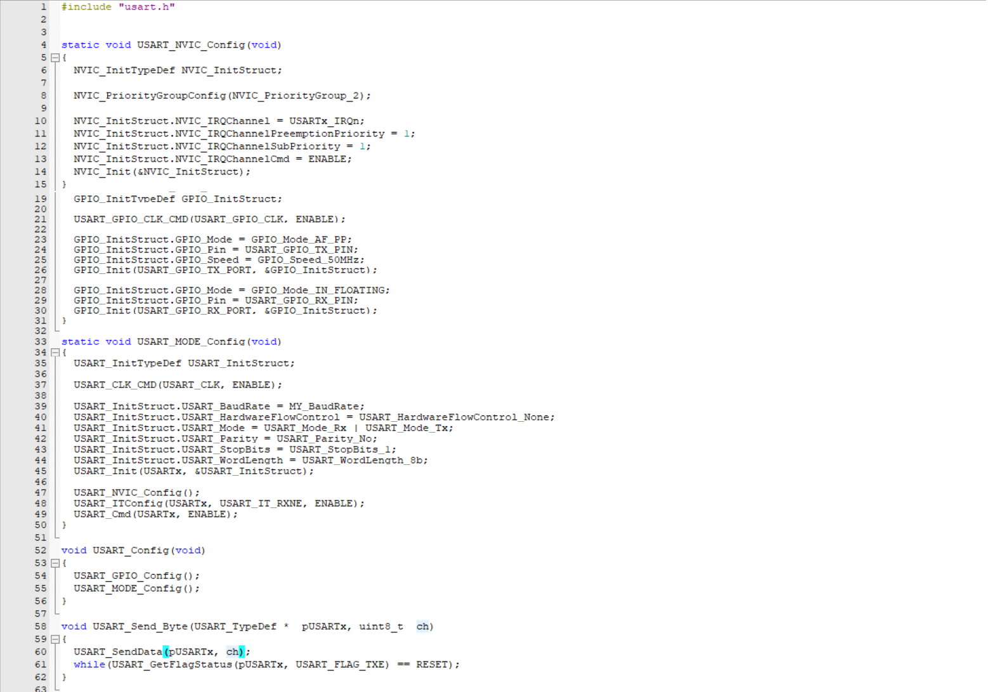Click USART_Send_Byte function name
Screen dimensions: 988x692
(140, 627)
